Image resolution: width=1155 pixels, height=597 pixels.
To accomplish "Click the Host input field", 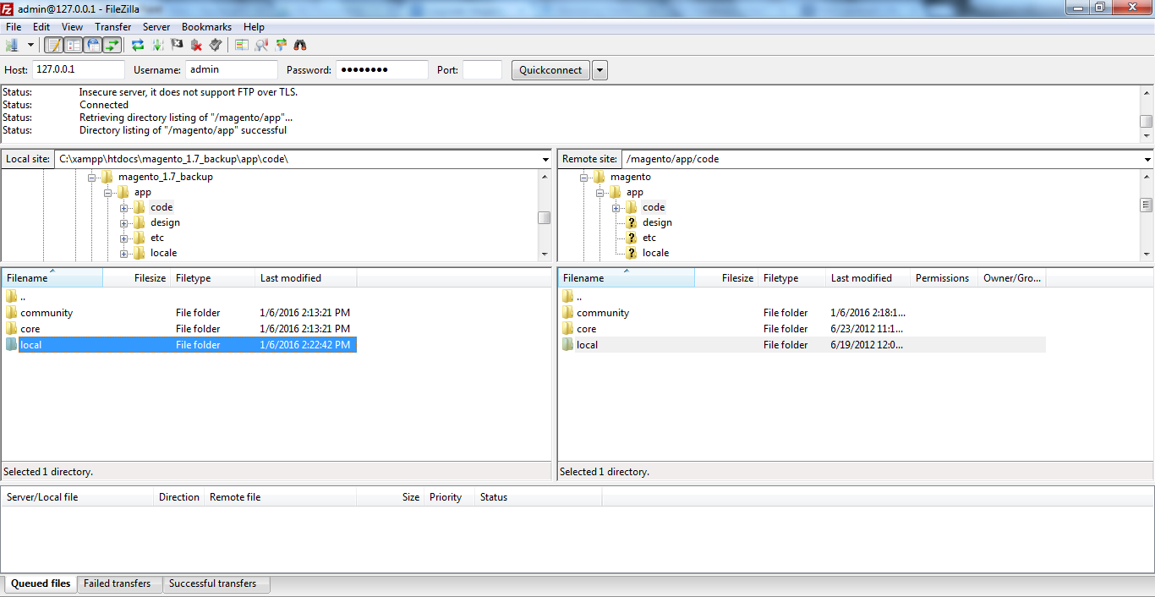I will pos(79,70).
